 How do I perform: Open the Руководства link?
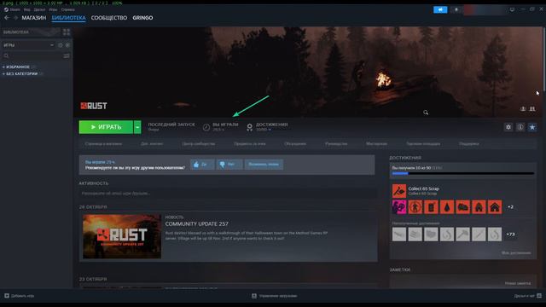coord(336,144)
